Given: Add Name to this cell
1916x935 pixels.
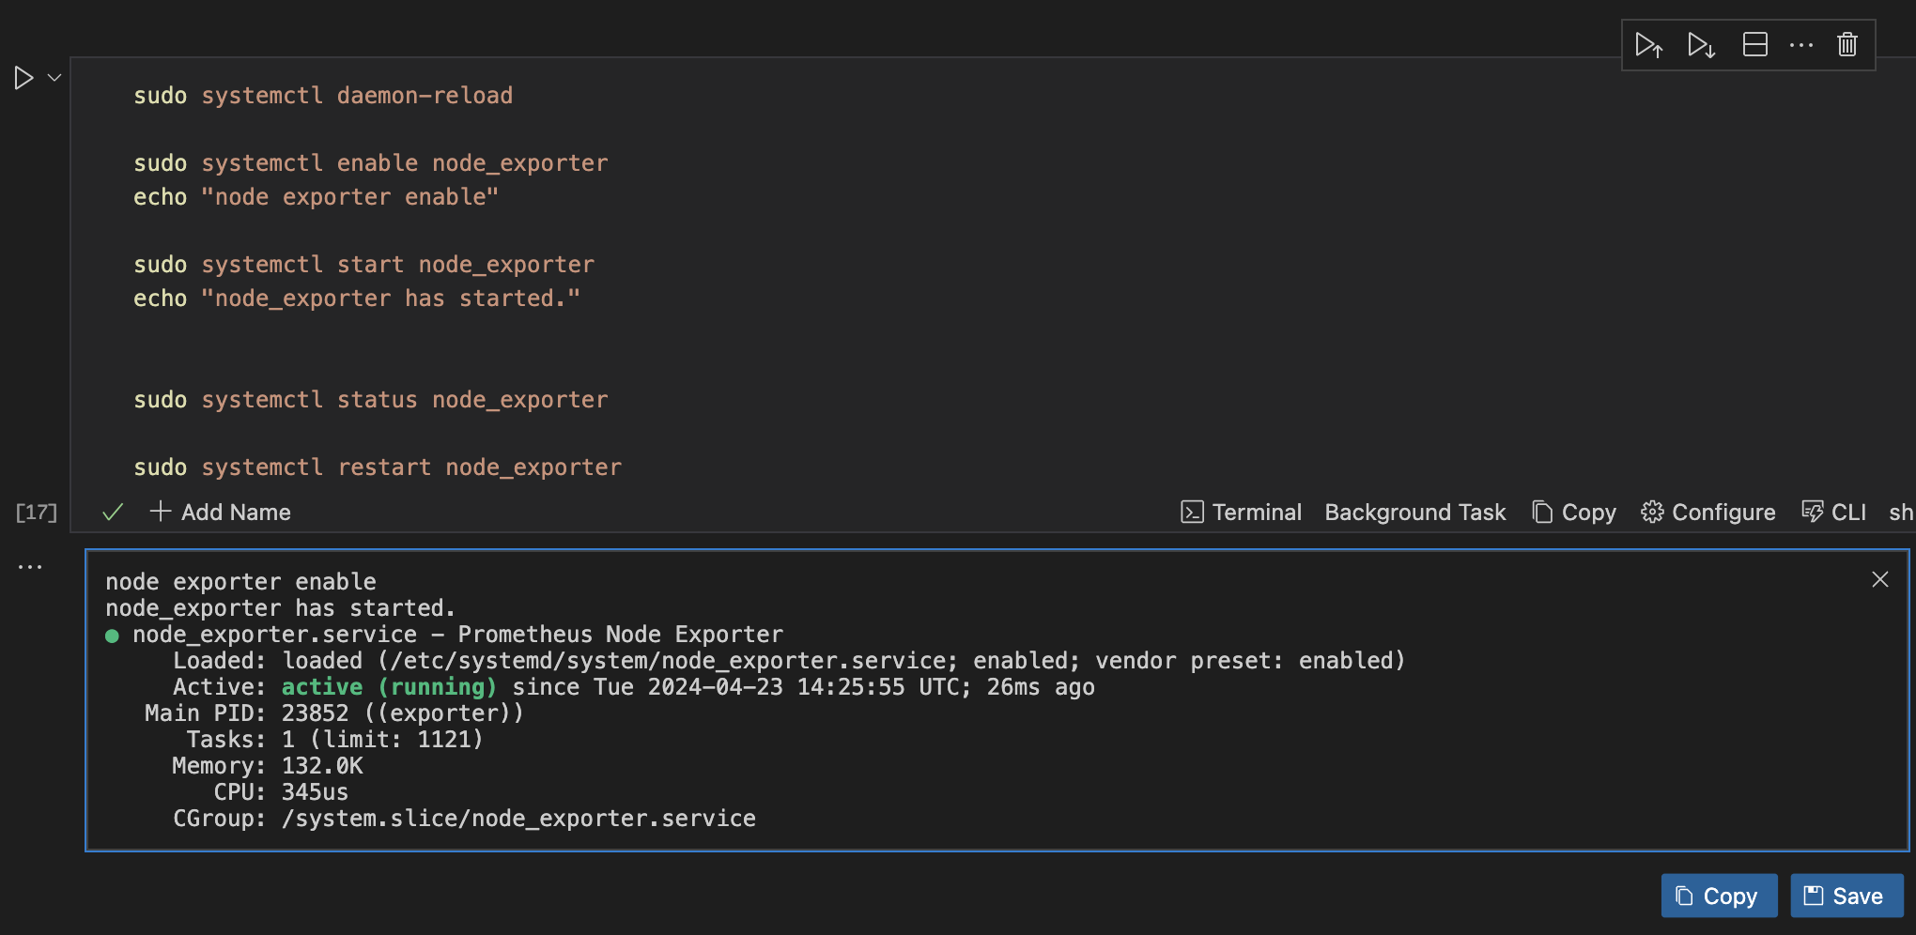Looking at the screenshot, I should (x=221, y=513).
